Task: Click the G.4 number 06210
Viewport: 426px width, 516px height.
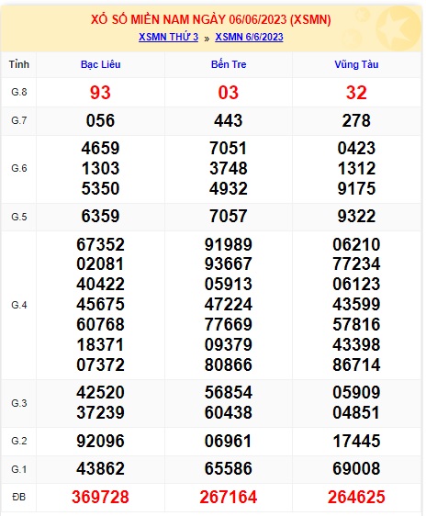Action: [356, 245]
